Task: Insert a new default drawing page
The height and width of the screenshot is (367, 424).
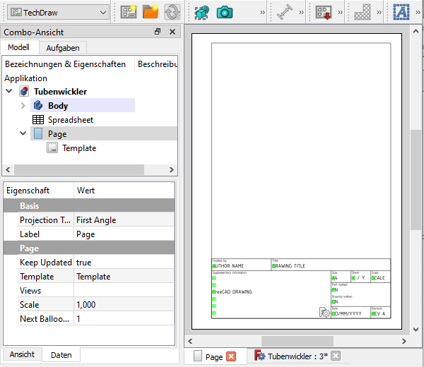Action: [128, 12]
